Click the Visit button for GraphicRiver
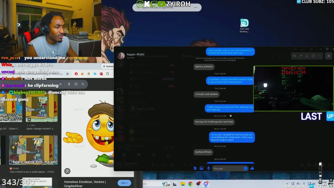 click(124, 183)
